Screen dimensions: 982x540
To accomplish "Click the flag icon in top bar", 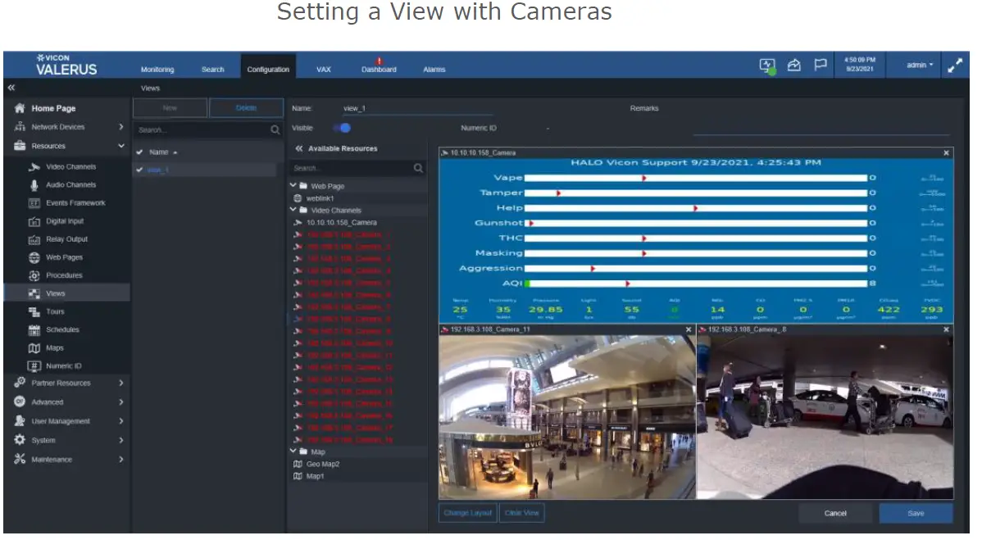I will (820, 66).
